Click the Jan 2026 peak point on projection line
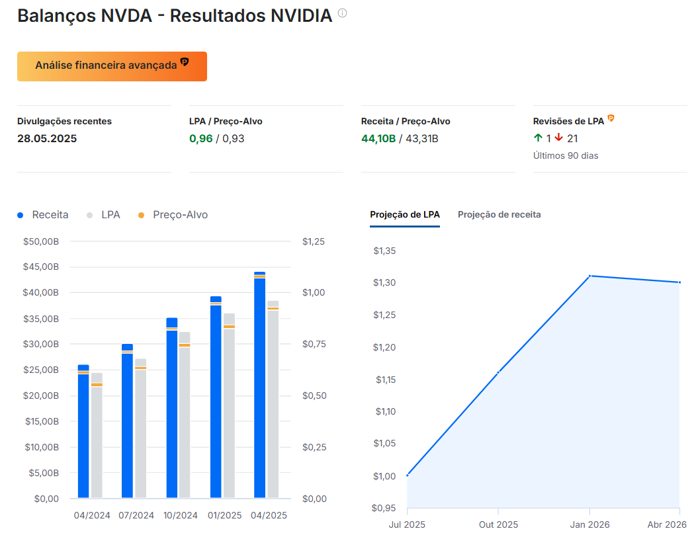This screenshot has width=694, height=537. 589,276
